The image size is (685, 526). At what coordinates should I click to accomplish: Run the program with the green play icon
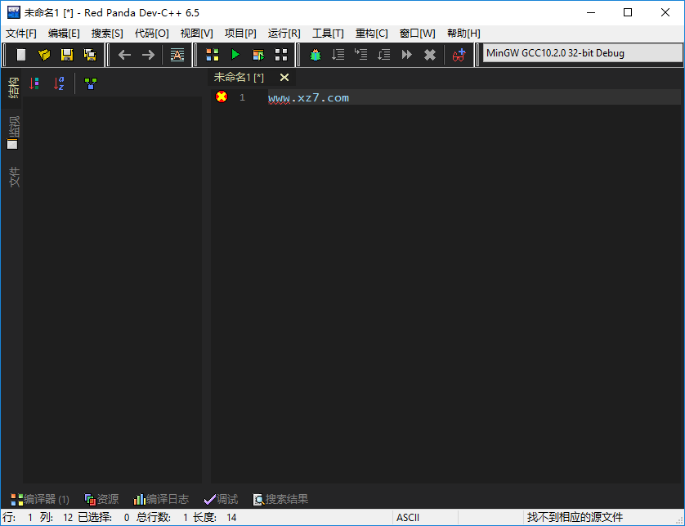click(x=236, y=55)
